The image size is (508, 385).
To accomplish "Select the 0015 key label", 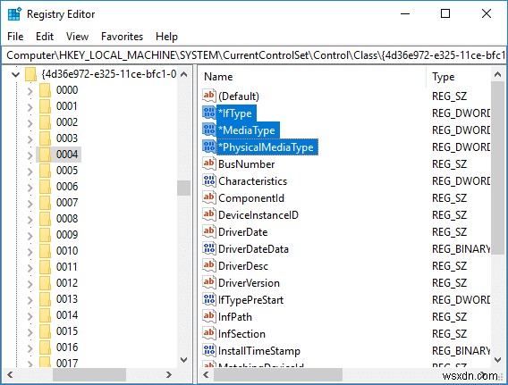I will click(x=67, y=331).
